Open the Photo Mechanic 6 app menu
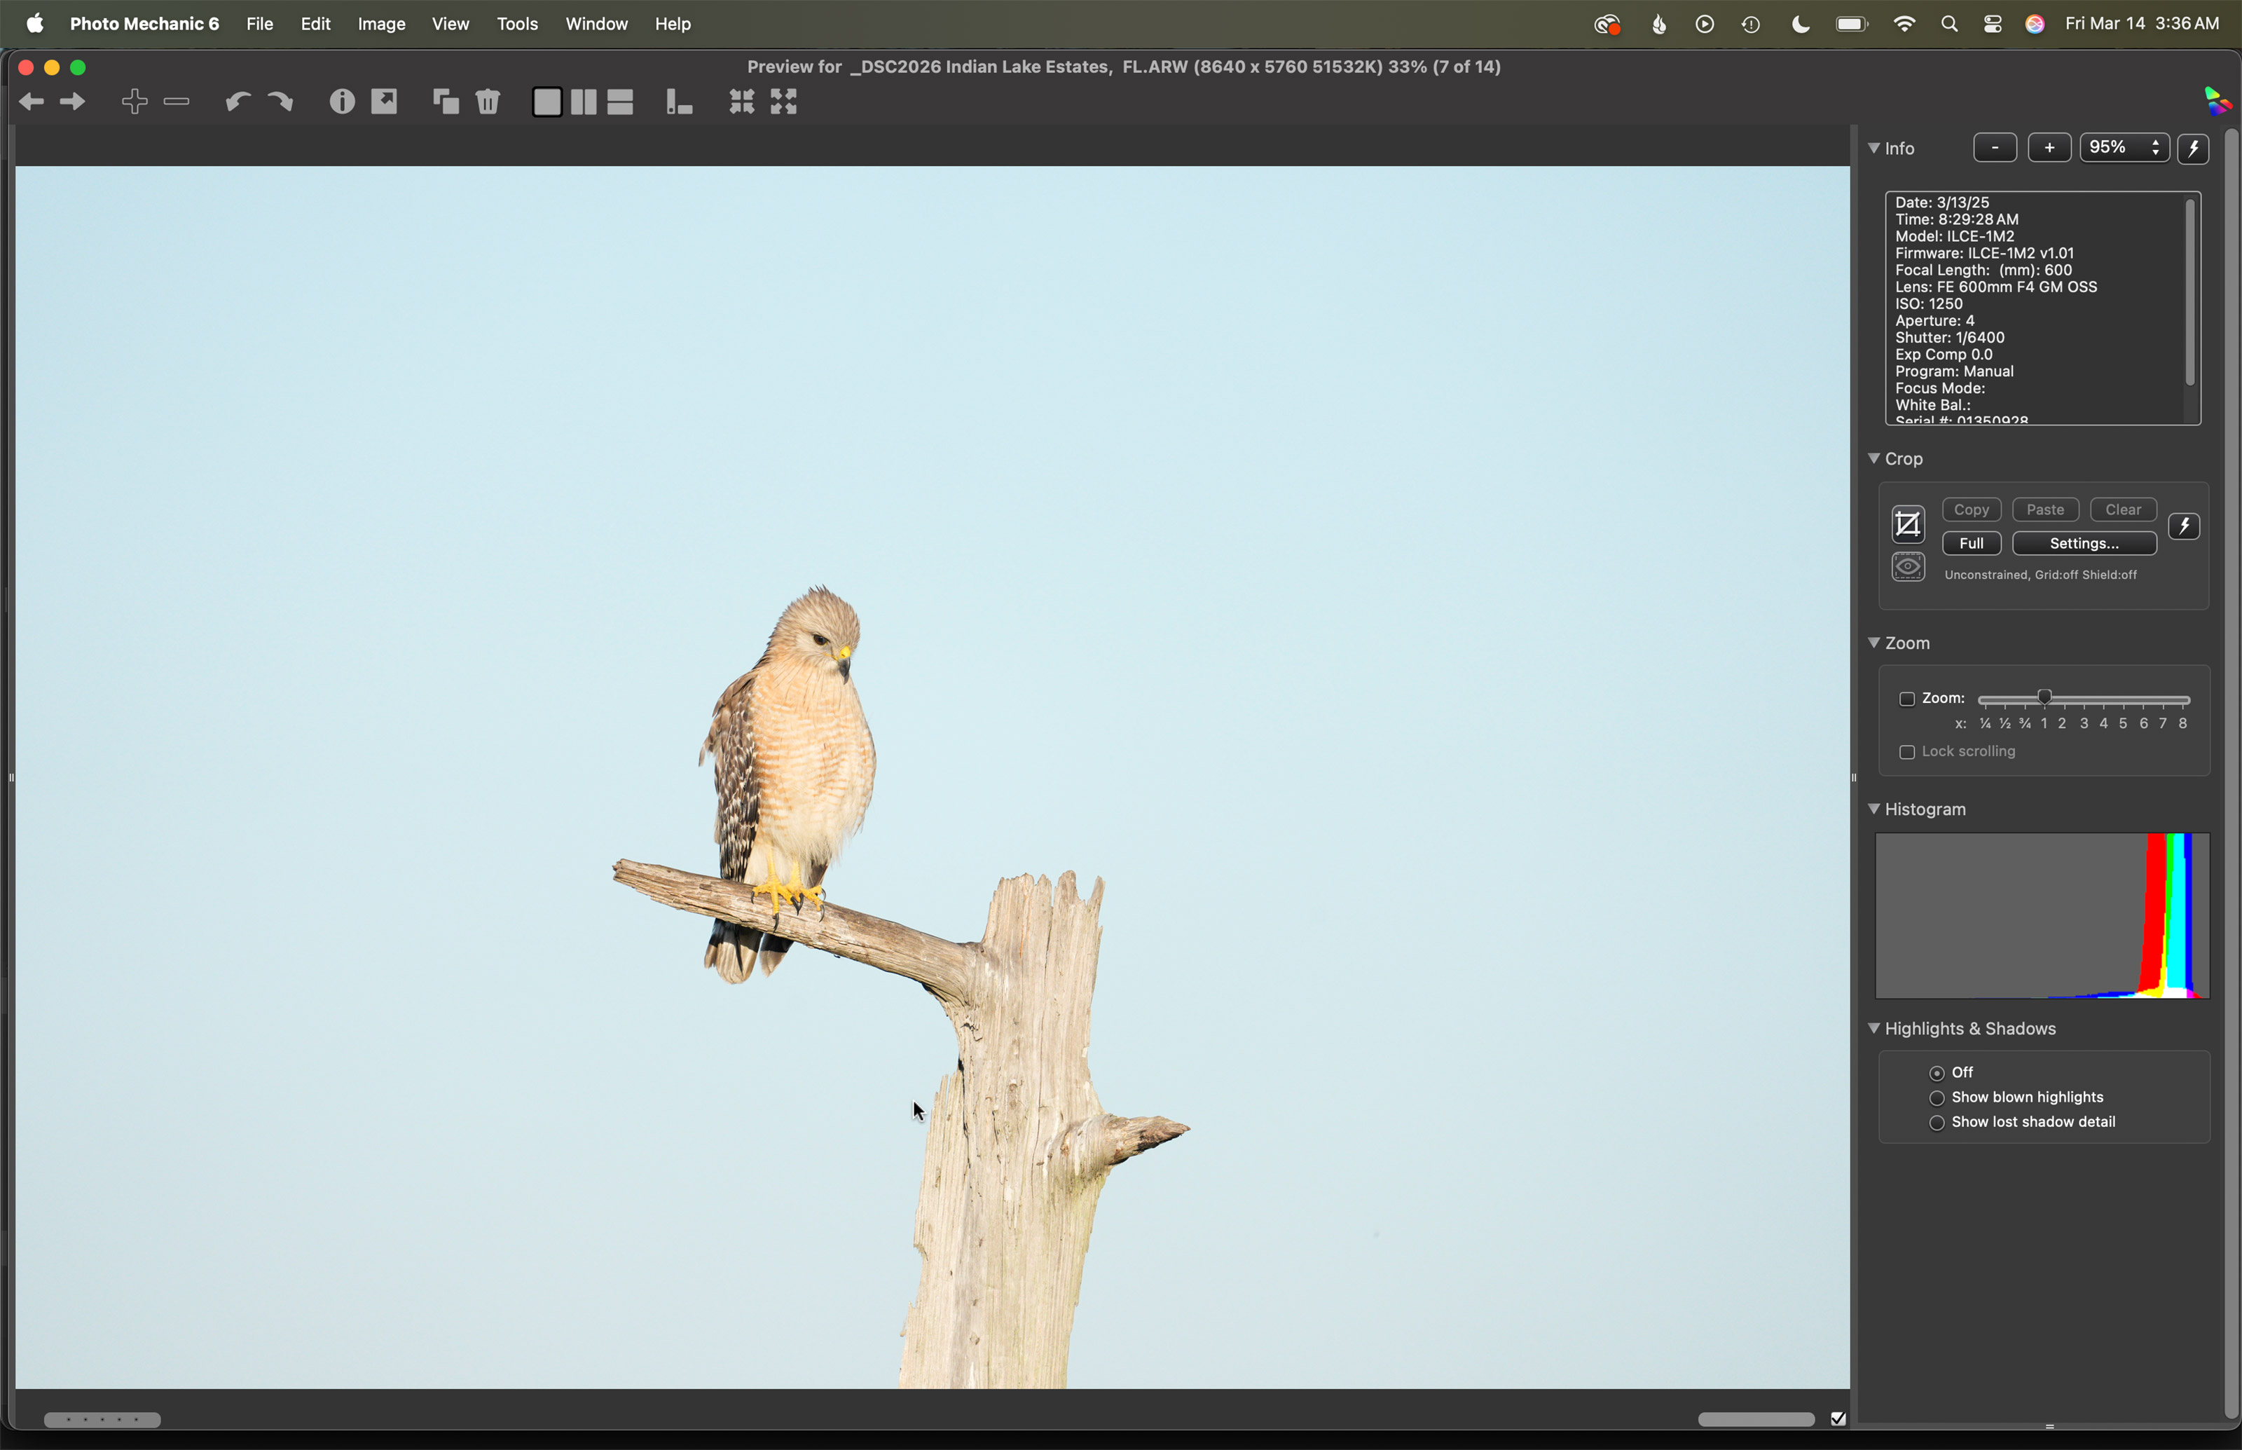The width and height of the screenshot is (2242, 1450). tap(144, 25)
